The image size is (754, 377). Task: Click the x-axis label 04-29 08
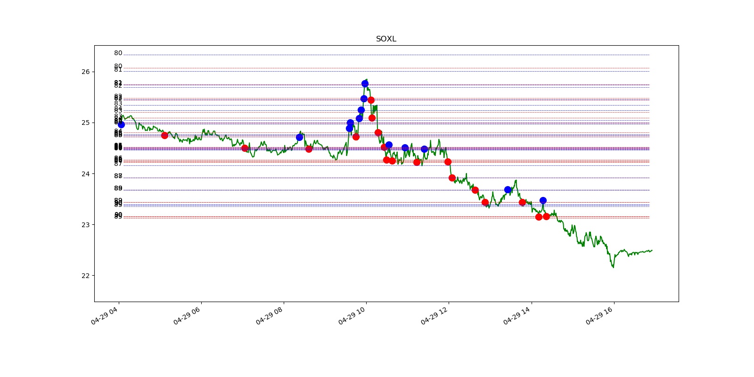pos(269,315)
